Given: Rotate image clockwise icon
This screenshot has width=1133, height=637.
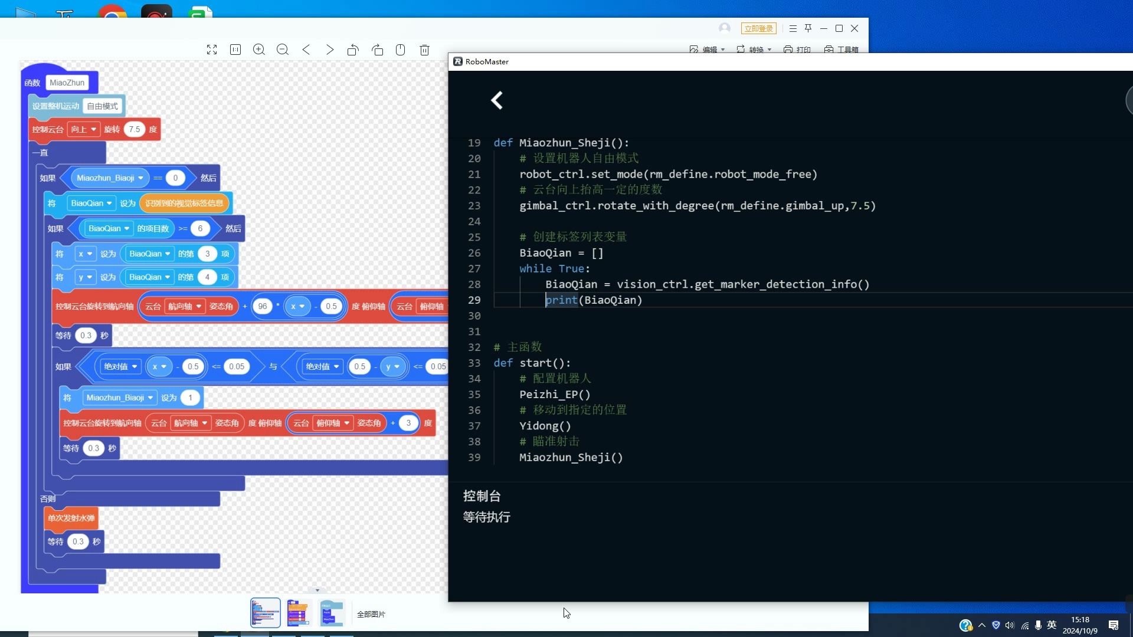Looking at the screenshot, I should tap(378, 50).
